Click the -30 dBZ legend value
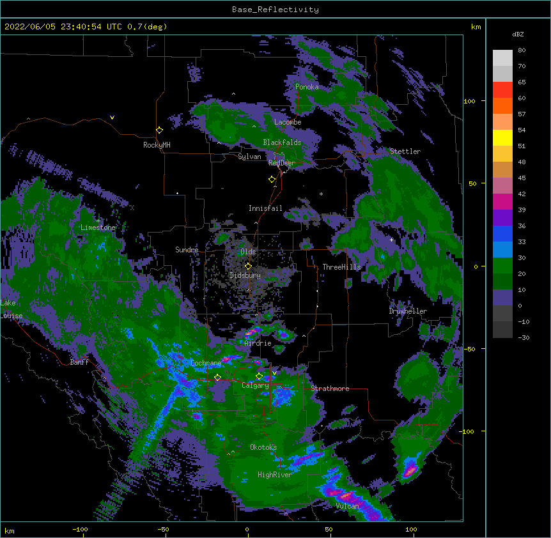 tap(524, 337)
